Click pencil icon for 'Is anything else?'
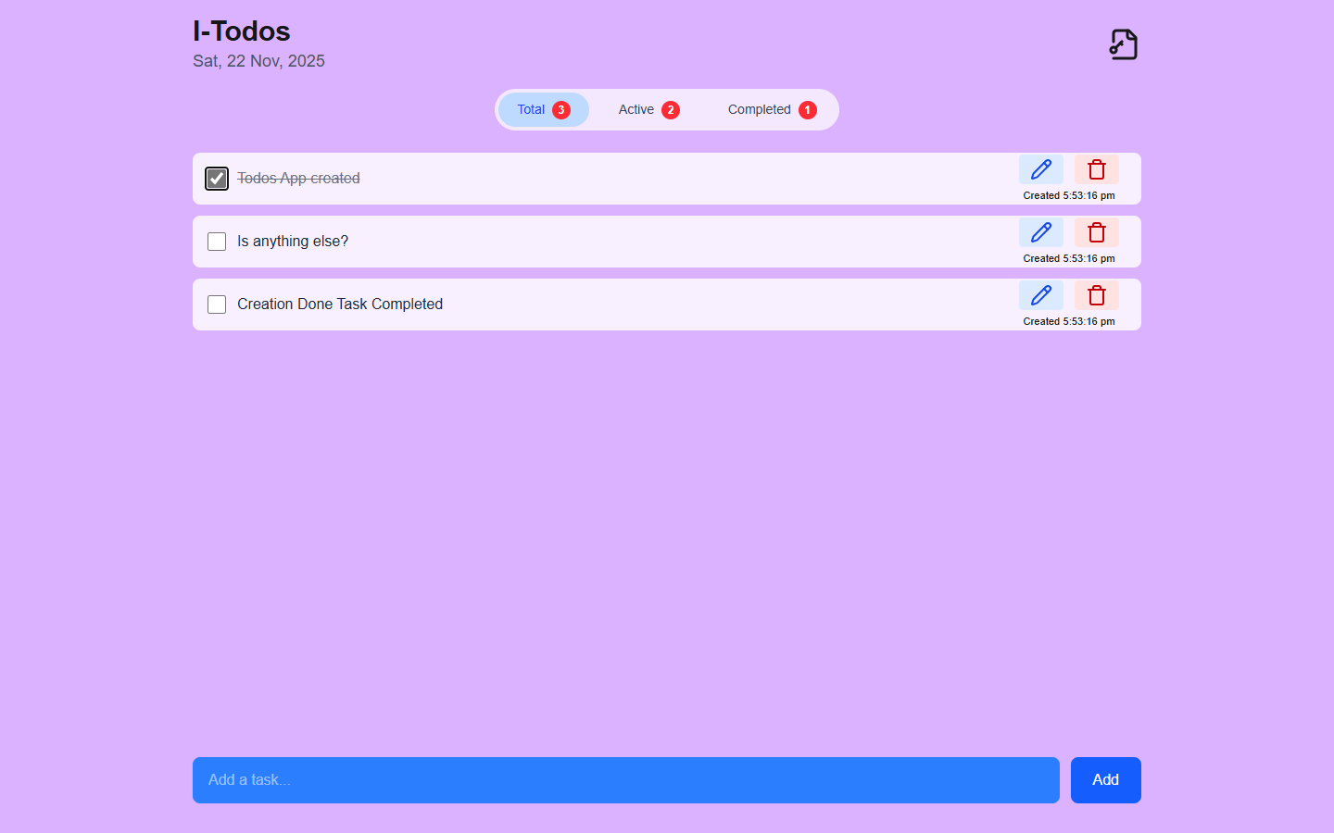This screenshot has height=833, width=1334. (x=1040, y=232)
